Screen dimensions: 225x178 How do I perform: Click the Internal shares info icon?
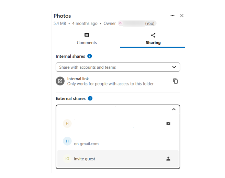click(90, 56)
